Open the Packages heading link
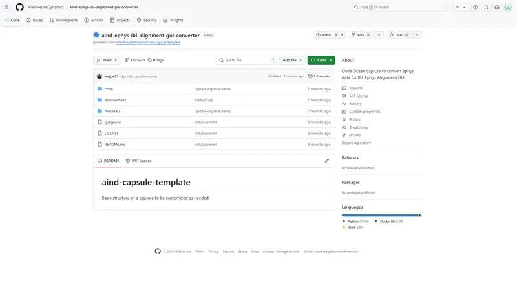517x288 pixels. (350, 182)
